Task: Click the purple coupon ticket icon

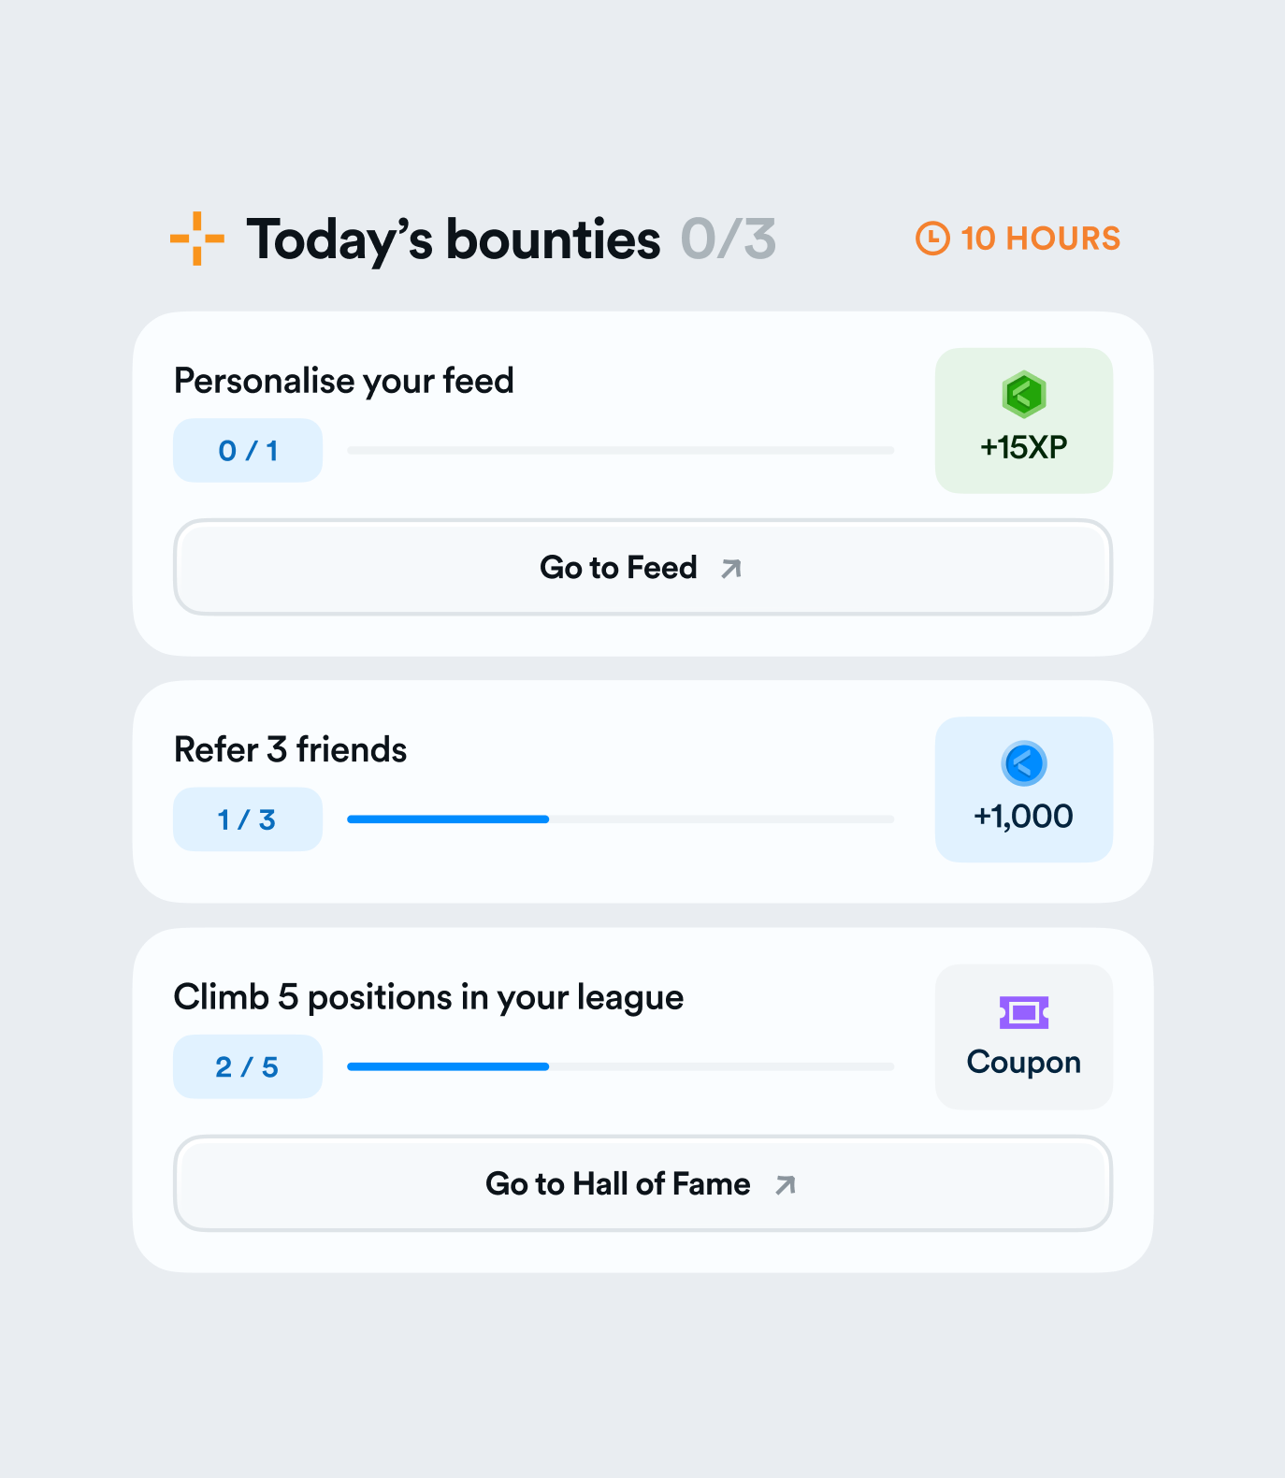Action: coord(1023,1012)
